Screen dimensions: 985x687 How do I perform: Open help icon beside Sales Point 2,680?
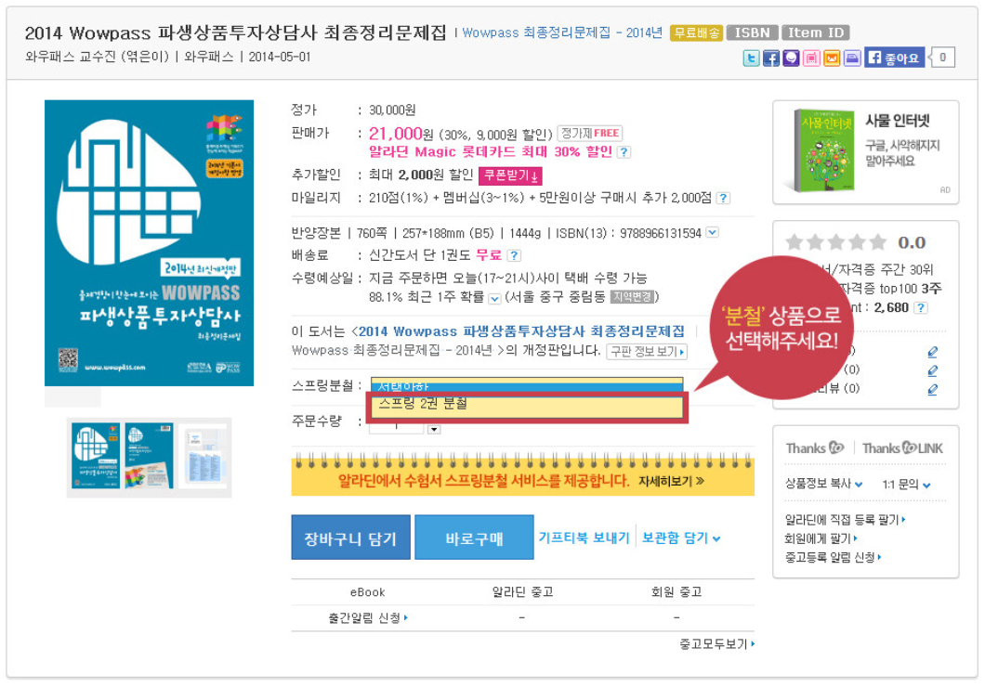[920, 307]
